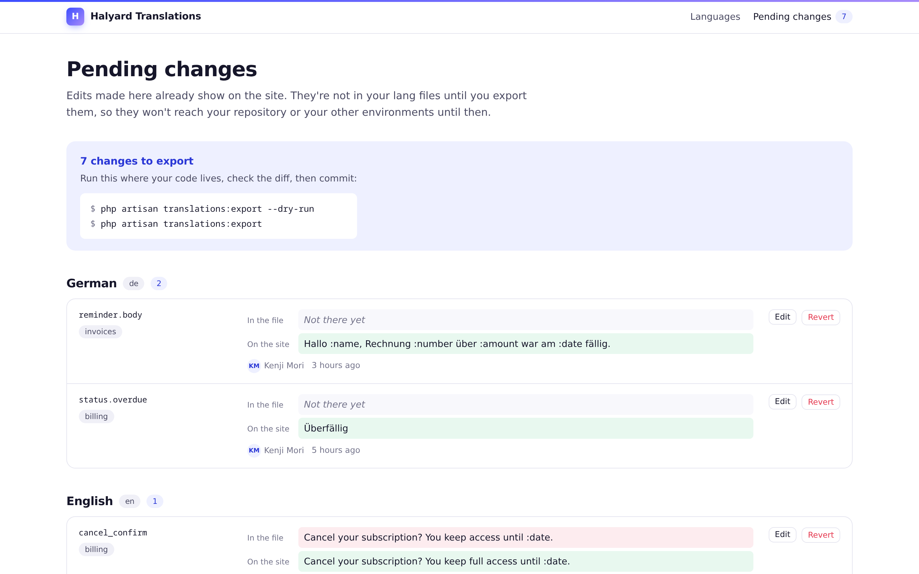This screenshot has height=574, width=919.
Task: Click 'Not there yet' for reminder.body
Action: tap(526, 320)
